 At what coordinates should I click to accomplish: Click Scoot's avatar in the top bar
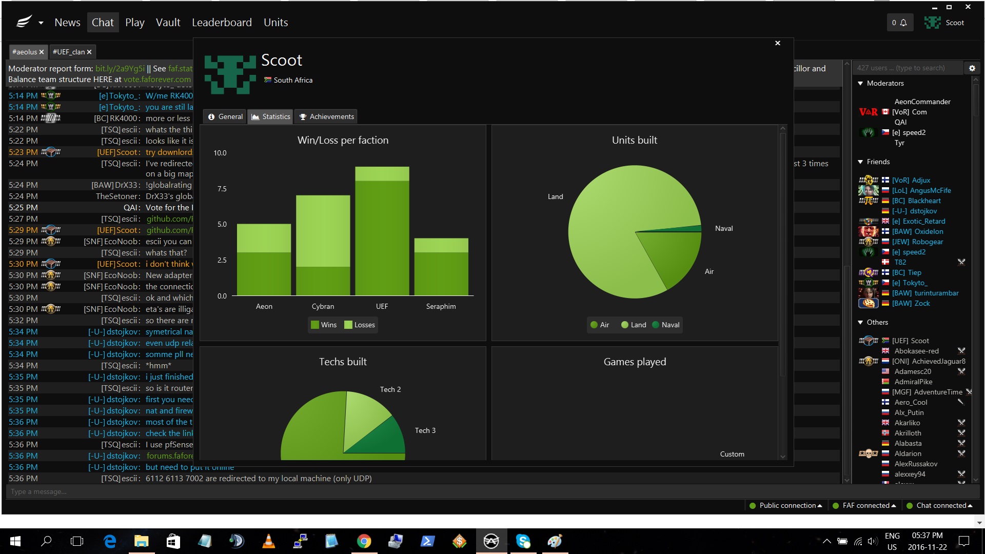[x=932, y=23]
